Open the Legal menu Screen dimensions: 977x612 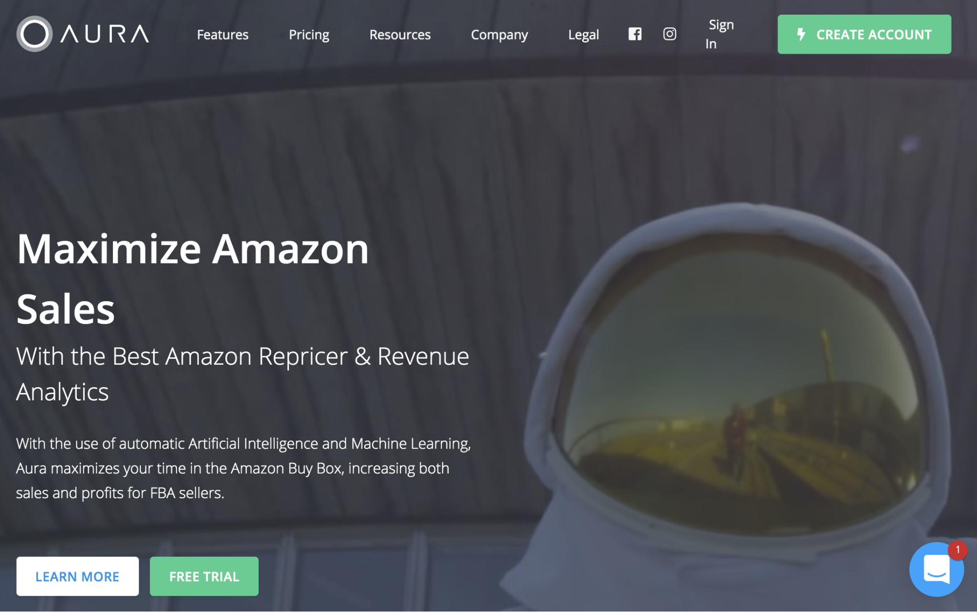(x=584, y=35)
